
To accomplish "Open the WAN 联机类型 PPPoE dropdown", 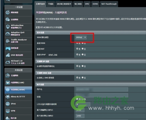I will (81, 37).
